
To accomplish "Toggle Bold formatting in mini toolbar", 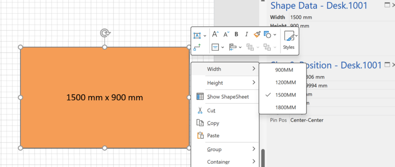I will point(236,34).
